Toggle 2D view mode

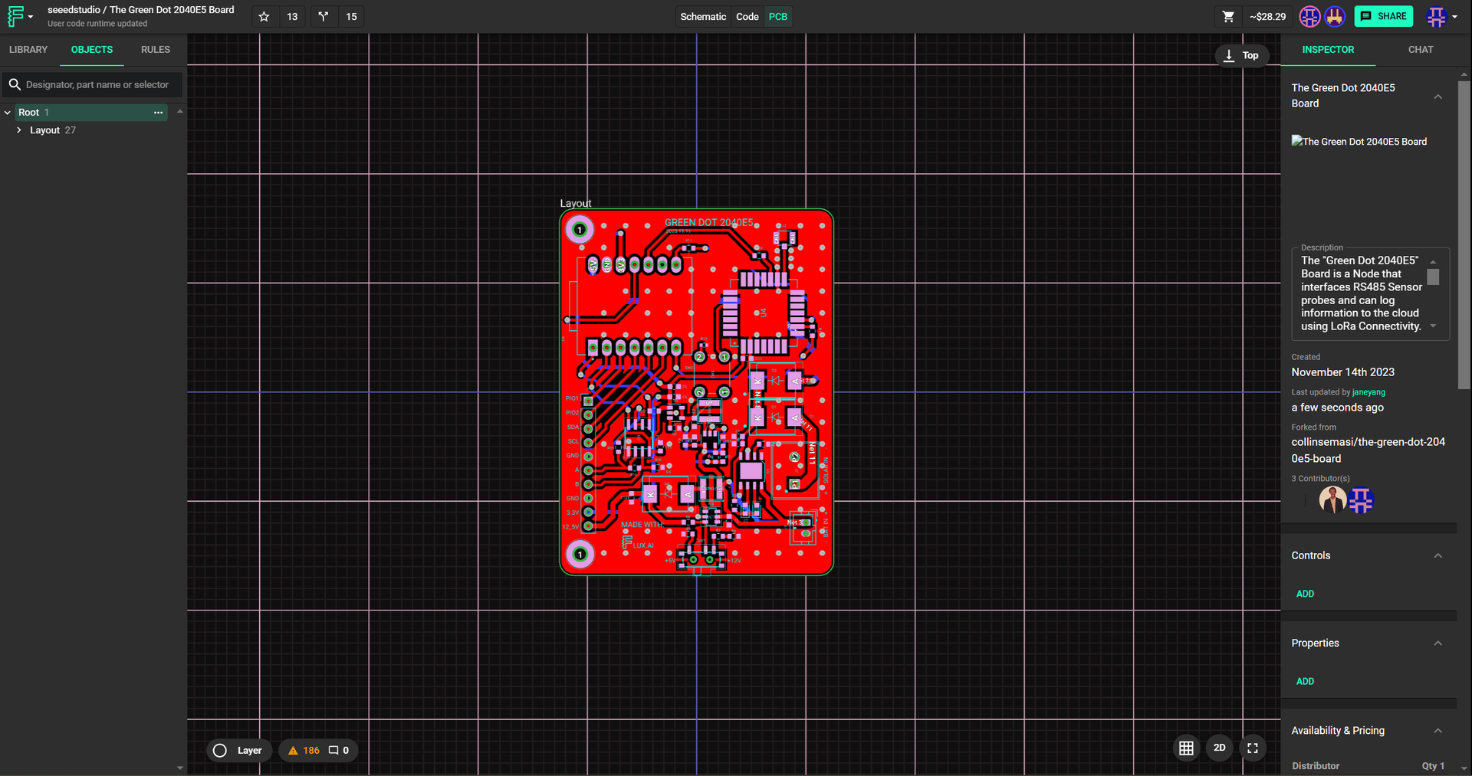1219,748
